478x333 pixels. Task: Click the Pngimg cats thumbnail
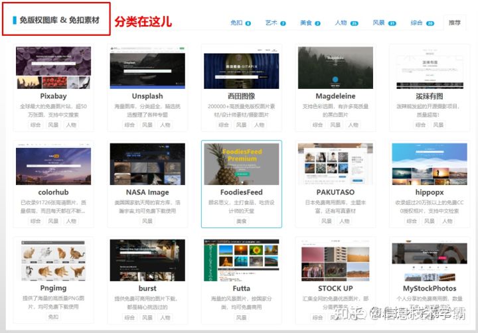click(x=53, y=260)
